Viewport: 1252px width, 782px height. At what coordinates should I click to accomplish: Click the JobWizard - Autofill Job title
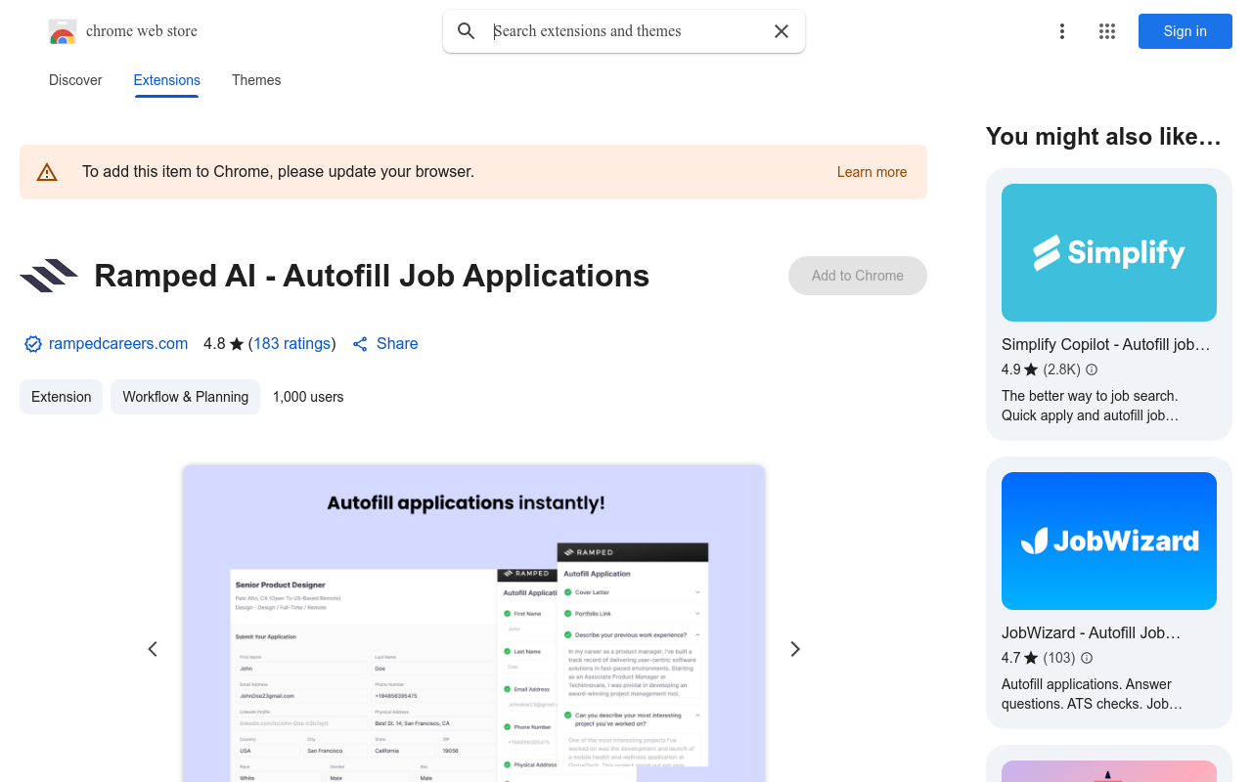[x=1091, y=632]
